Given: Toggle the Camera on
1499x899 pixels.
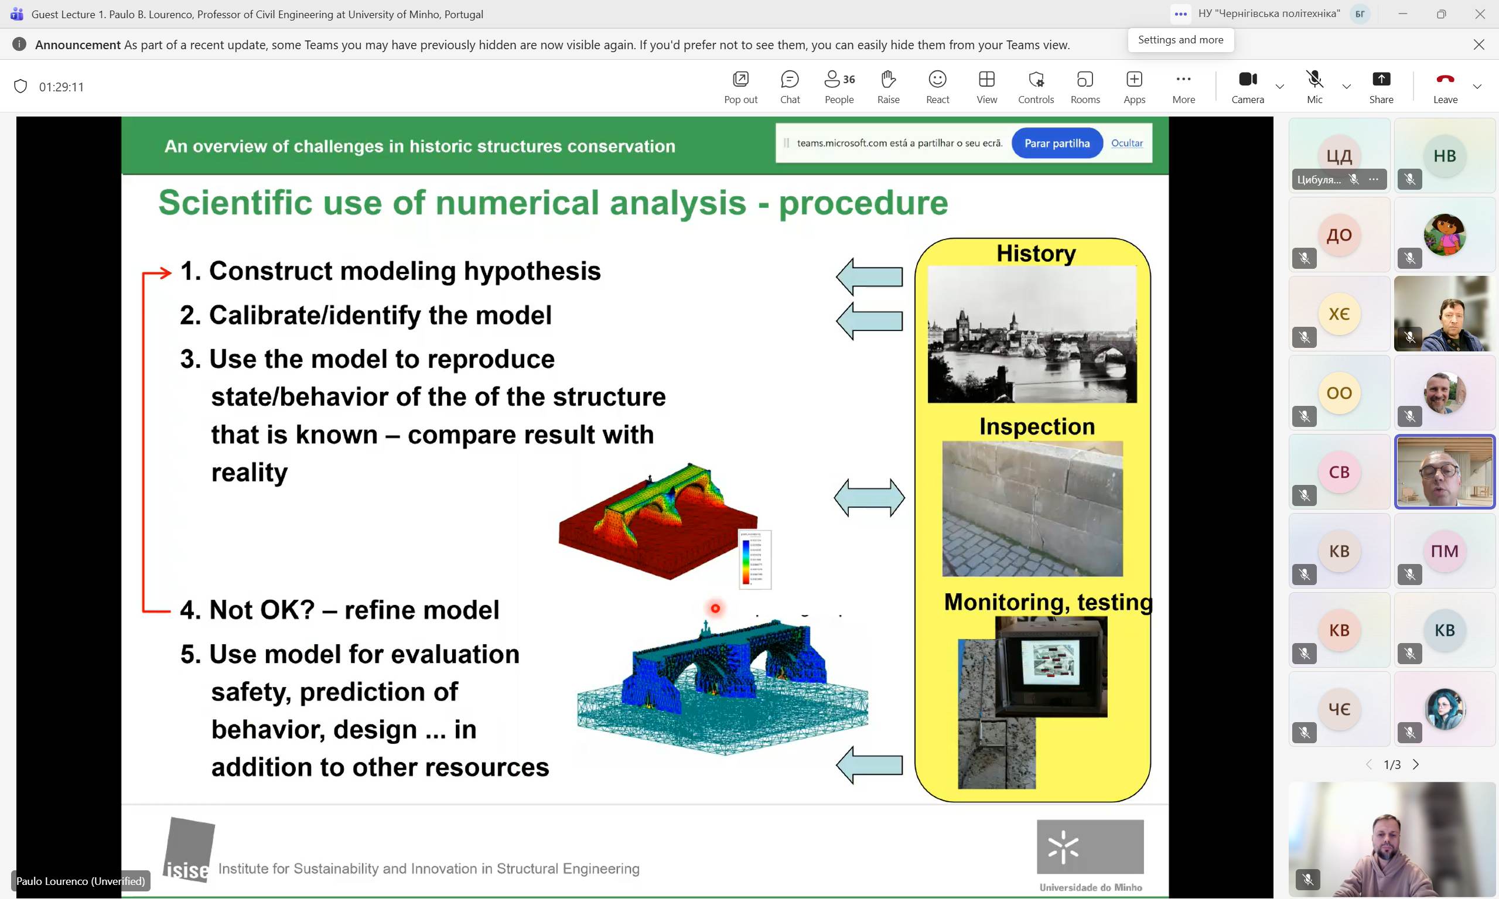Looking at the screenshot, I should click(1248, 87).
